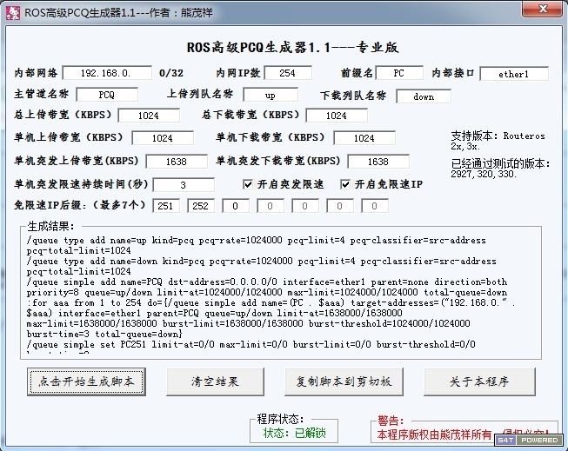Focus the 总上传带宽 input field
Viewport: 568px width, 451px height.
[x=148, y=116]
